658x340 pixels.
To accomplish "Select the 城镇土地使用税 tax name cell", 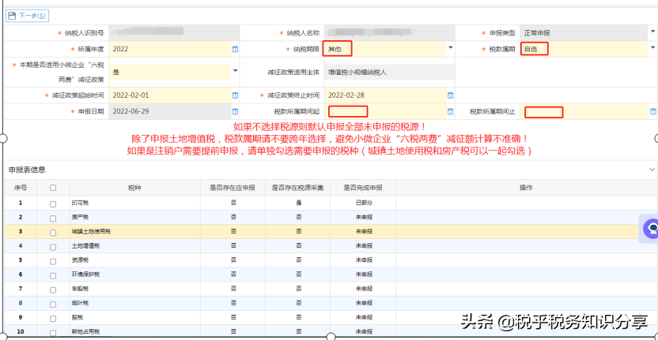I will point(134,232).
